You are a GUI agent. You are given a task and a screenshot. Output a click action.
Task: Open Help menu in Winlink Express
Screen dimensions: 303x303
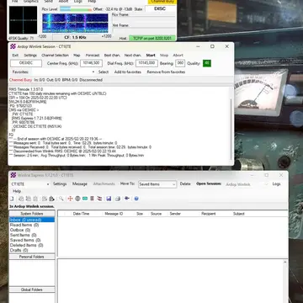pos(17,191)
